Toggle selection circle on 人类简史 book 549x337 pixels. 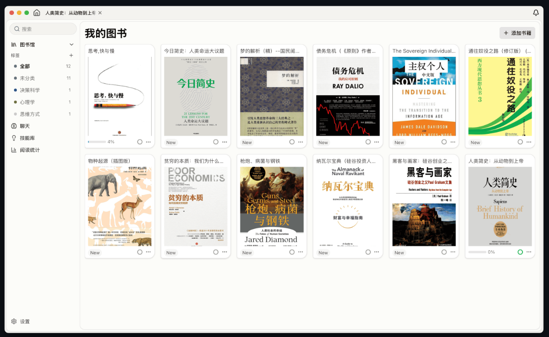click(520, 252)
